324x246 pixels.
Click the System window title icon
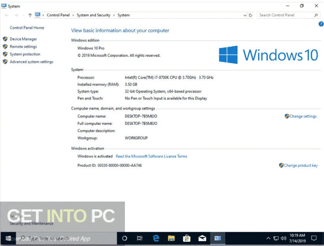tap(4, 6)
